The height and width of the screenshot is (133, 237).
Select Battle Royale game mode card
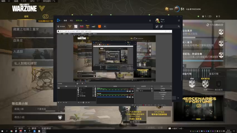coord(33,54)
